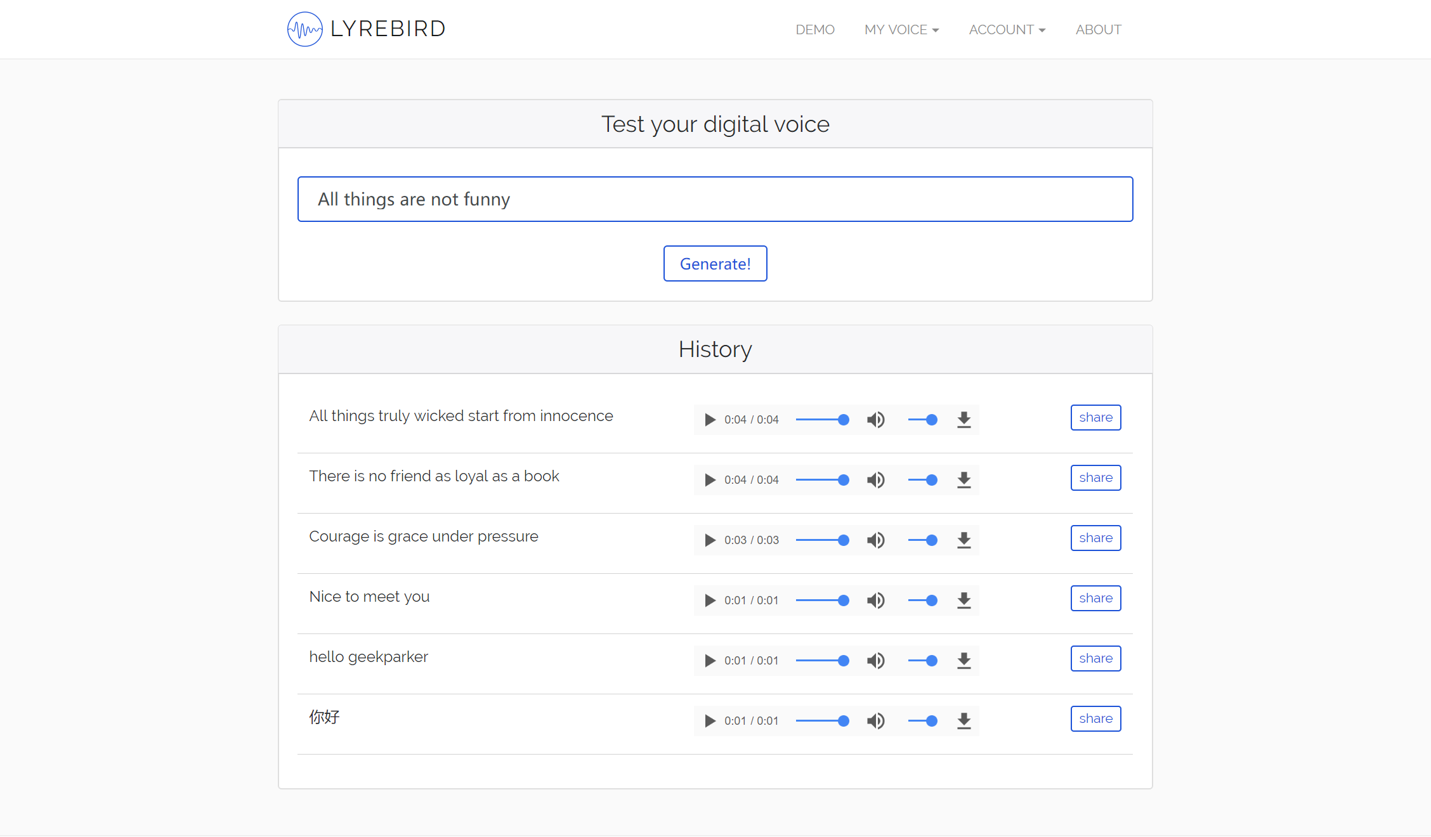This screenshot has height=837, width=1431.
Task: Select the text 'Nice to meet you'
Action: [369, 597]
